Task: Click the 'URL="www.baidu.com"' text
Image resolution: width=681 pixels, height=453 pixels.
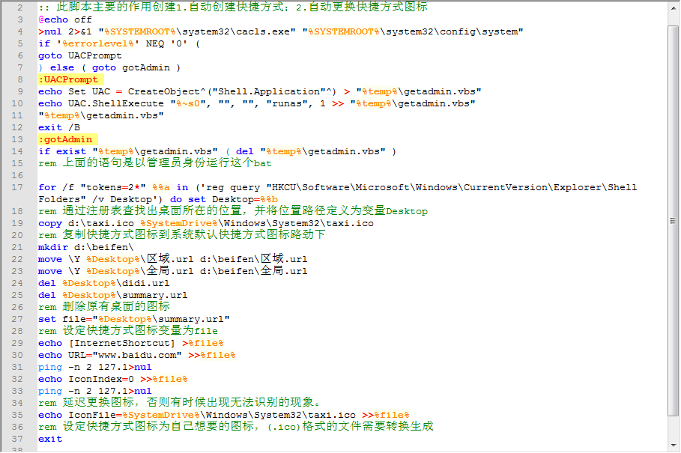Action: (124, 355)
